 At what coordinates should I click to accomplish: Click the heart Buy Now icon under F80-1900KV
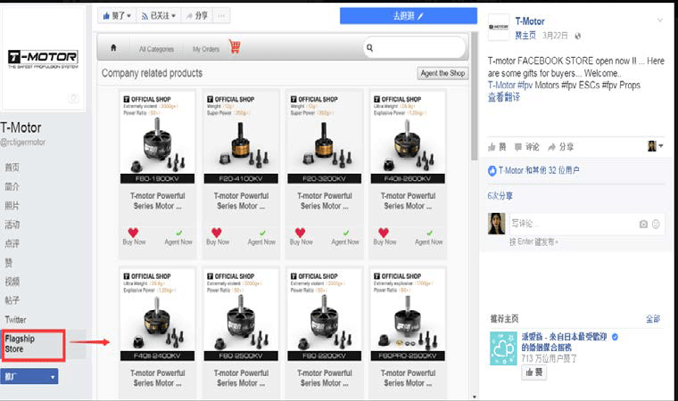133,233
